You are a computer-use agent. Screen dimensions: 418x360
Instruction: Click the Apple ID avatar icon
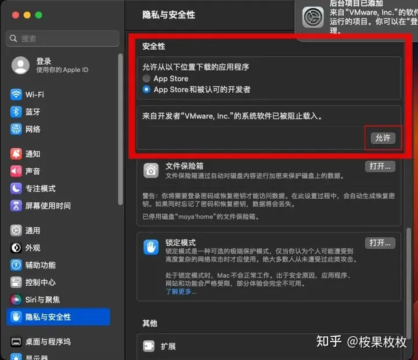pyautogui.click(x=20, y=65)
